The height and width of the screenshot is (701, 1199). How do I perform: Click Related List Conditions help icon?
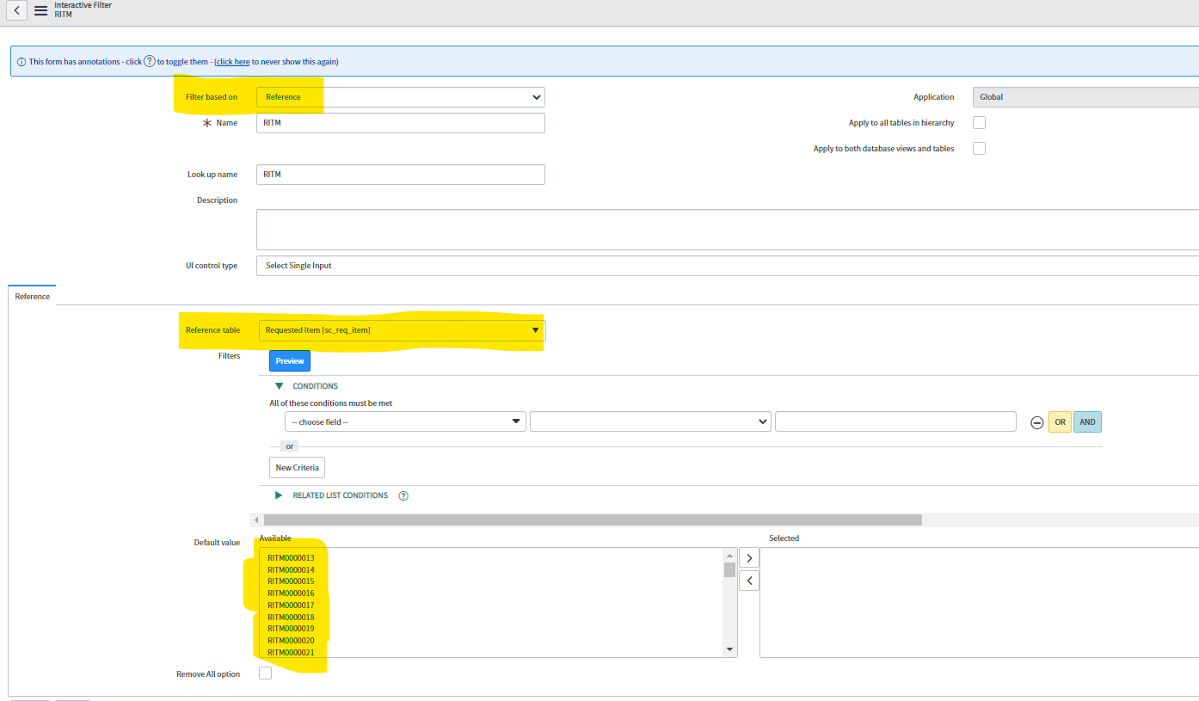(403, 495)
